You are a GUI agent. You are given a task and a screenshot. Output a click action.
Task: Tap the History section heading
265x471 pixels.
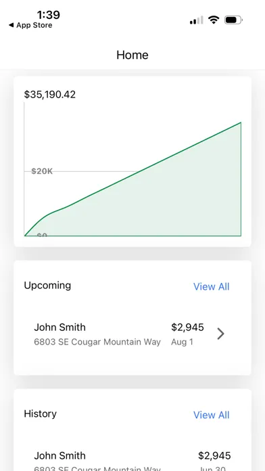click(x=40, y=413)
